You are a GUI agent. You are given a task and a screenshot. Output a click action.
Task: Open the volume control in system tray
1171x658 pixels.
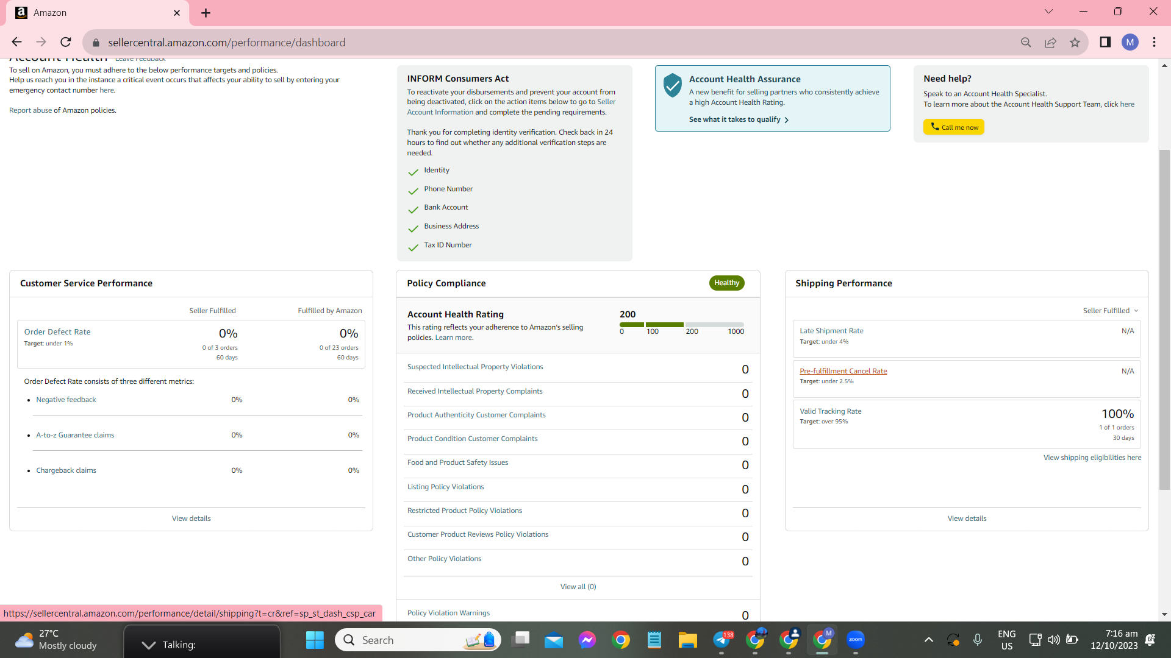tap(1053, 640)
